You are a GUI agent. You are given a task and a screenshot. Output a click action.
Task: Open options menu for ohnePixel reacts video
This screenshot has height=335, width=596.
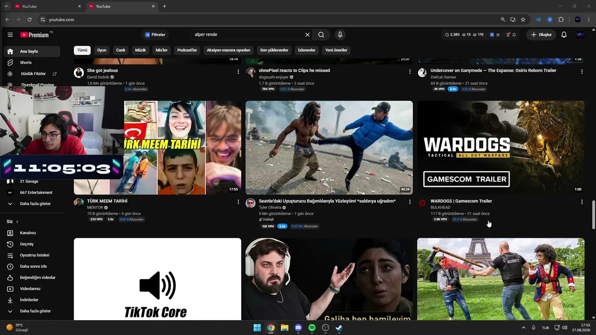coord(410,72)
